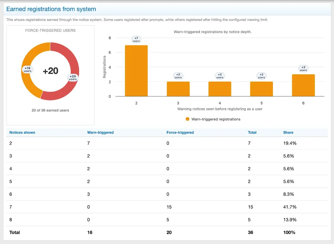Click the tallest bar for 2 notices
Screen dimensions: 334x244
[136, 71]
